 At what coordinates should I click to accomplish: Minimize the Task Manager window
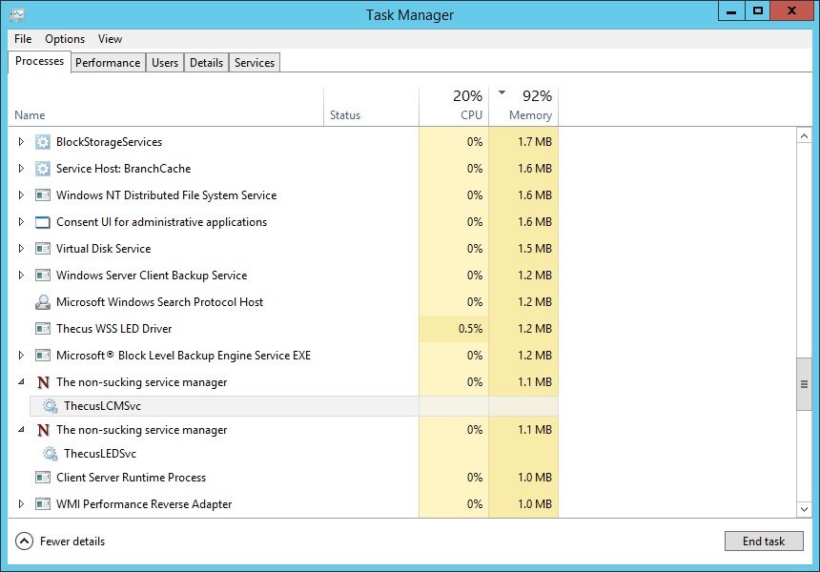tap(731, 11)
